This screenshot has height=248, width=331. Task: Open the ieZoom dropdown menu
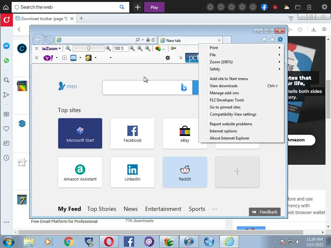click(x=51, y=48)
